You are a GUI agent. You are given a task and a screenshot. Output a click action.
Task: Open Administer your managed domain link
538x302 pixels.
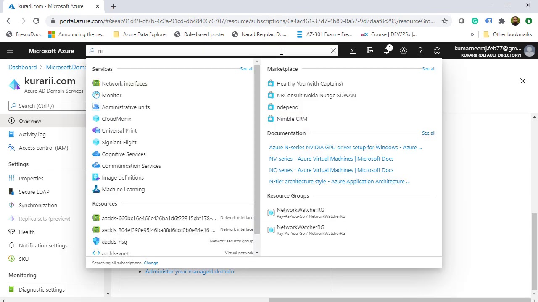tap(190, 271)
